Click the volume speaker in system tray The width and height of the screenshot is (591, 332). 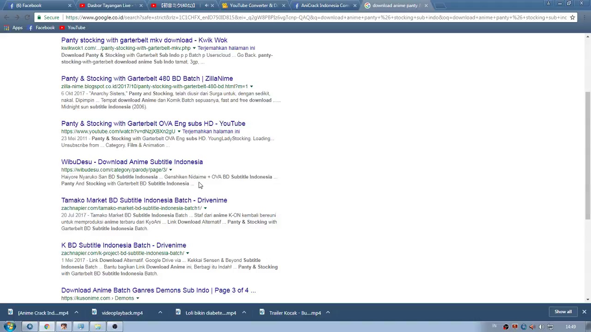click(x=541, y=327)
